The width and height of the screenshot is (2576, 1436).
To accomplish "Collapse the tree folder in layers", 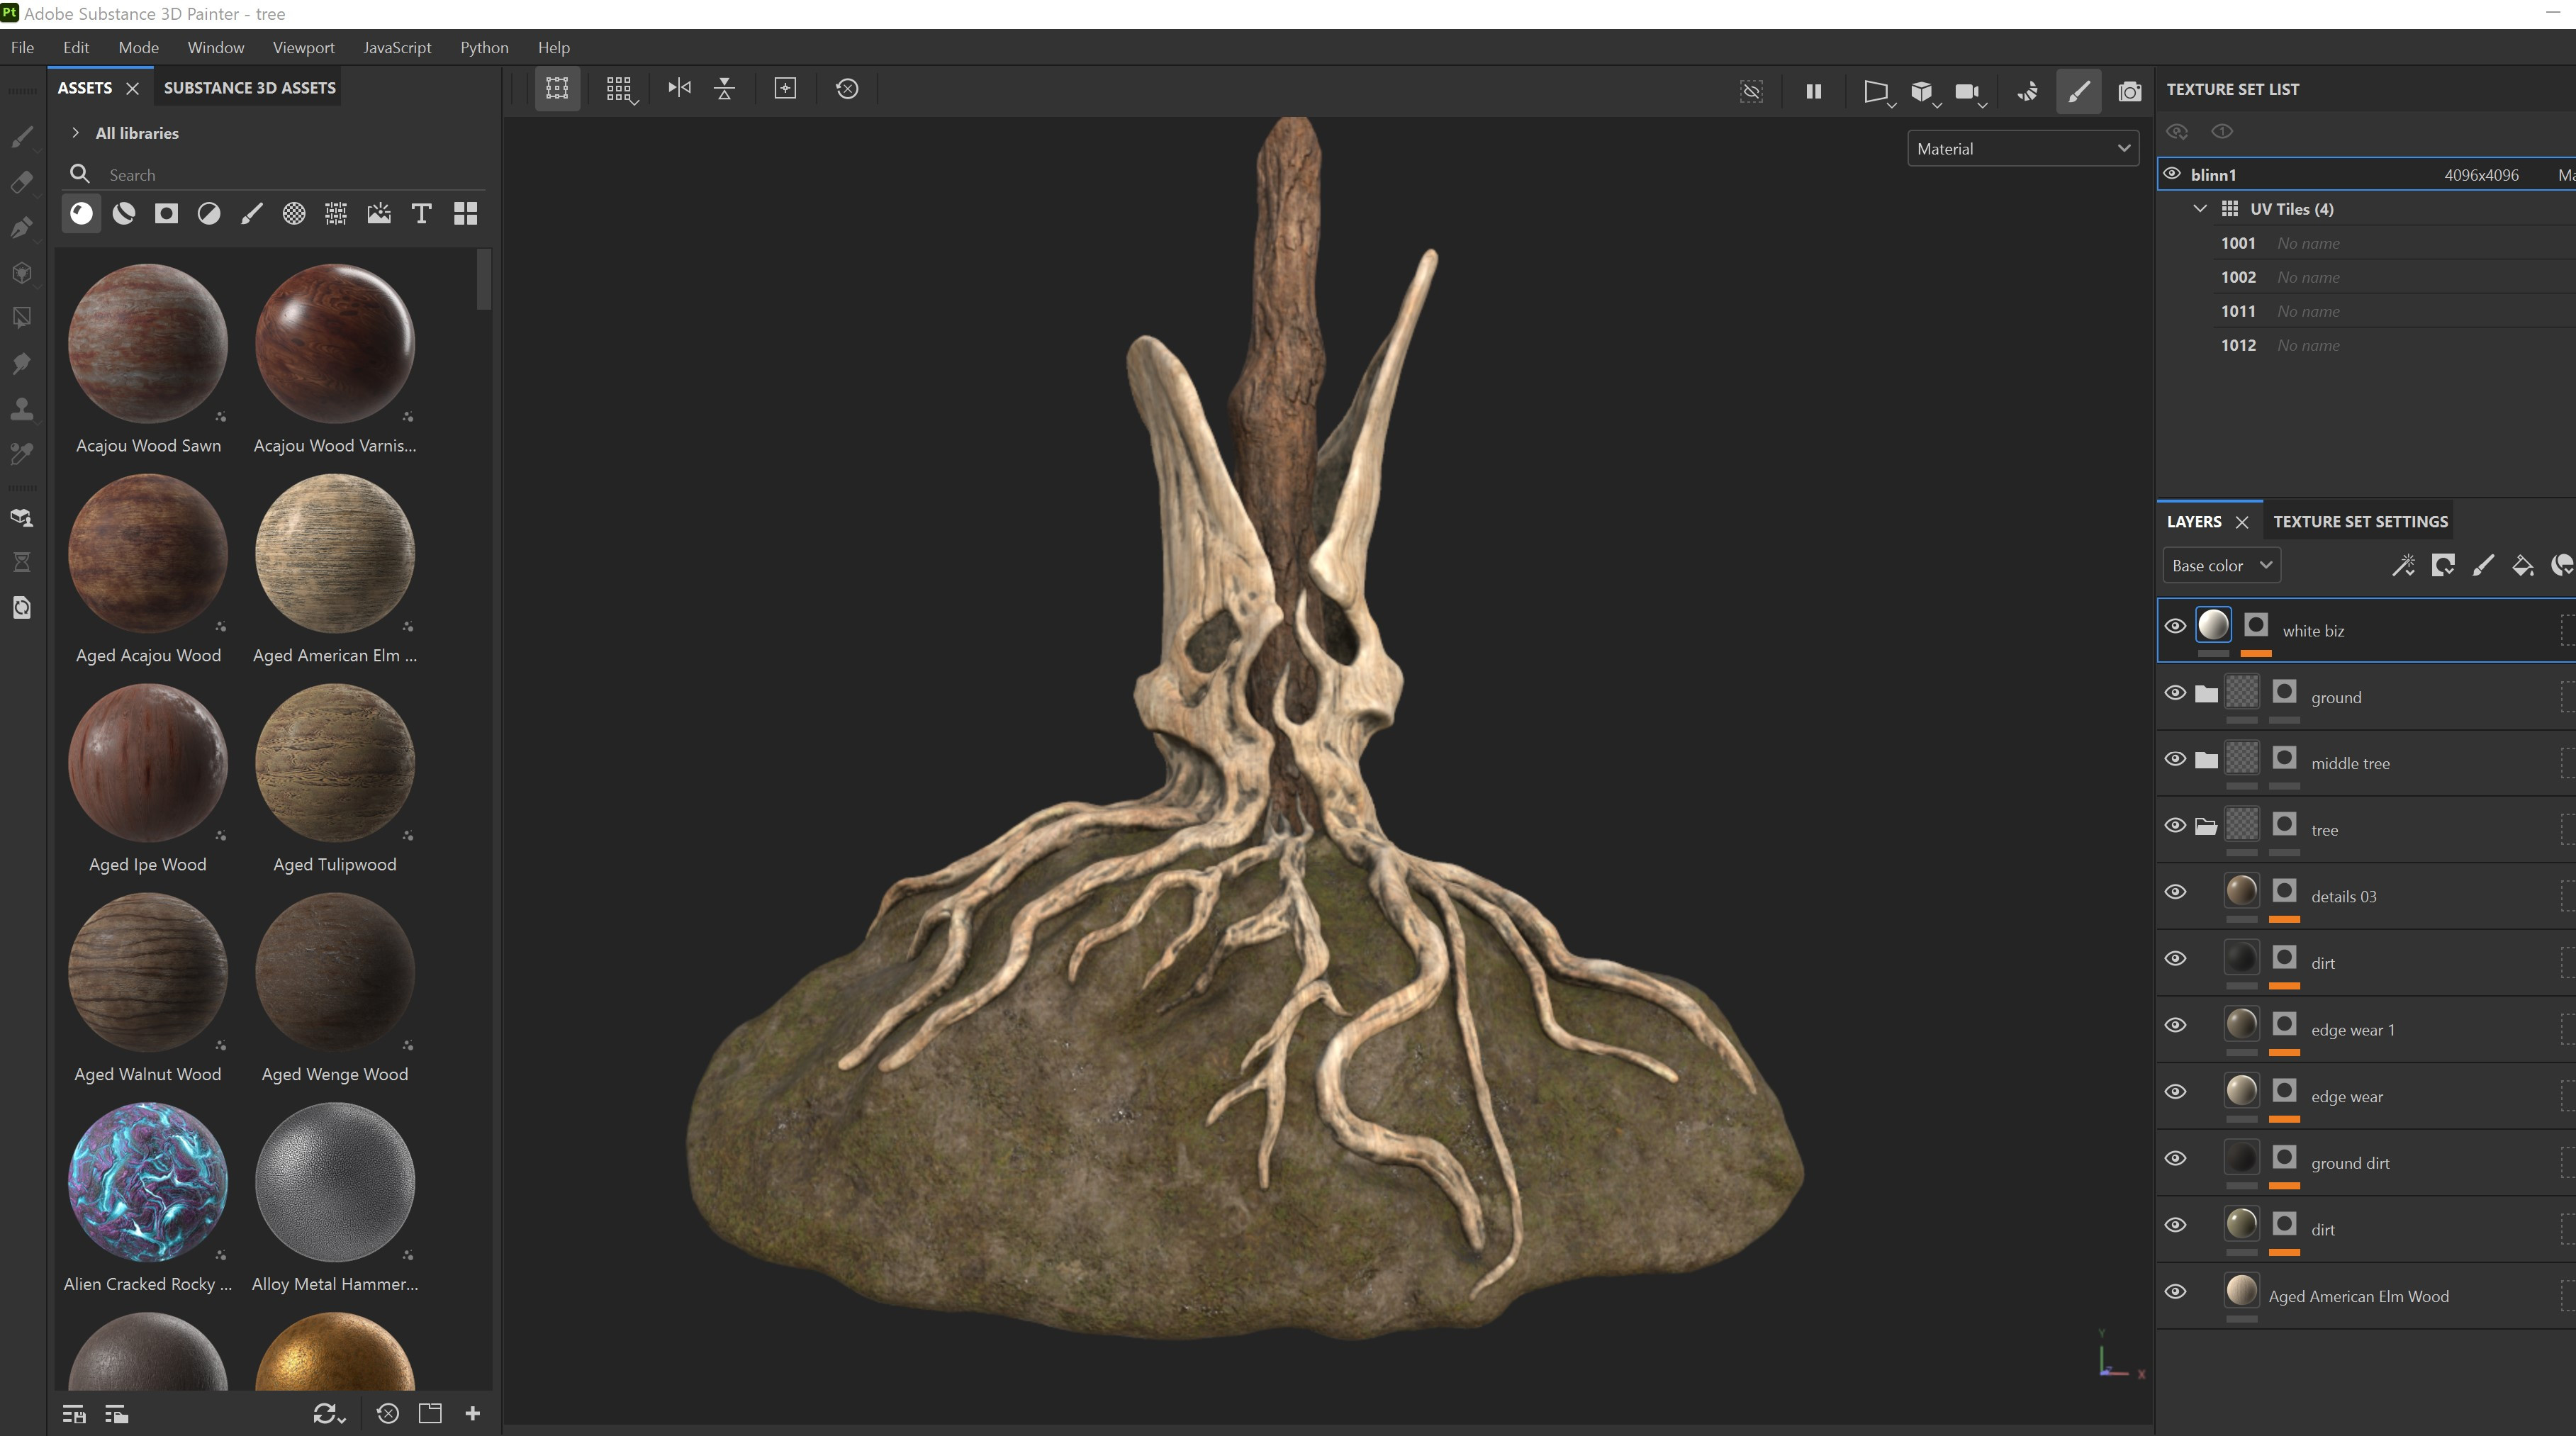I will tap(2205, 827).
